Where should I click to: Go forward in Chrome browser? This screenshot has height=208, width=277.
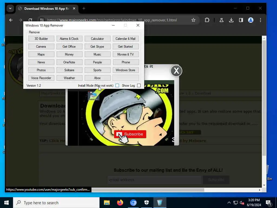pyautogui.click(x=21, y=20)
